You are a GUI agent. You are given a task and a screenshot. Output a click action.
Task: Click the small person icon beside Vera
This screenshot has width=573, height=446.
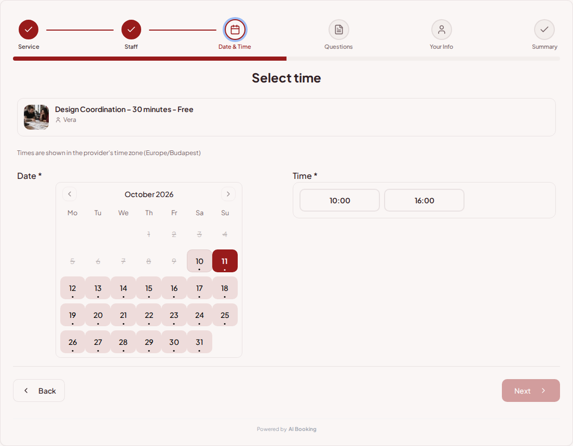point(58,120)
